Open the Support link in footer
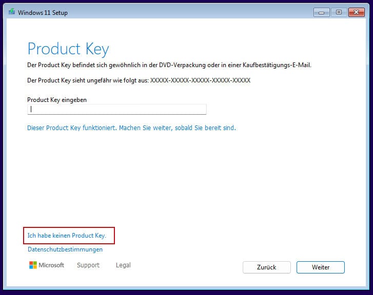 click(x=88, y=265)
